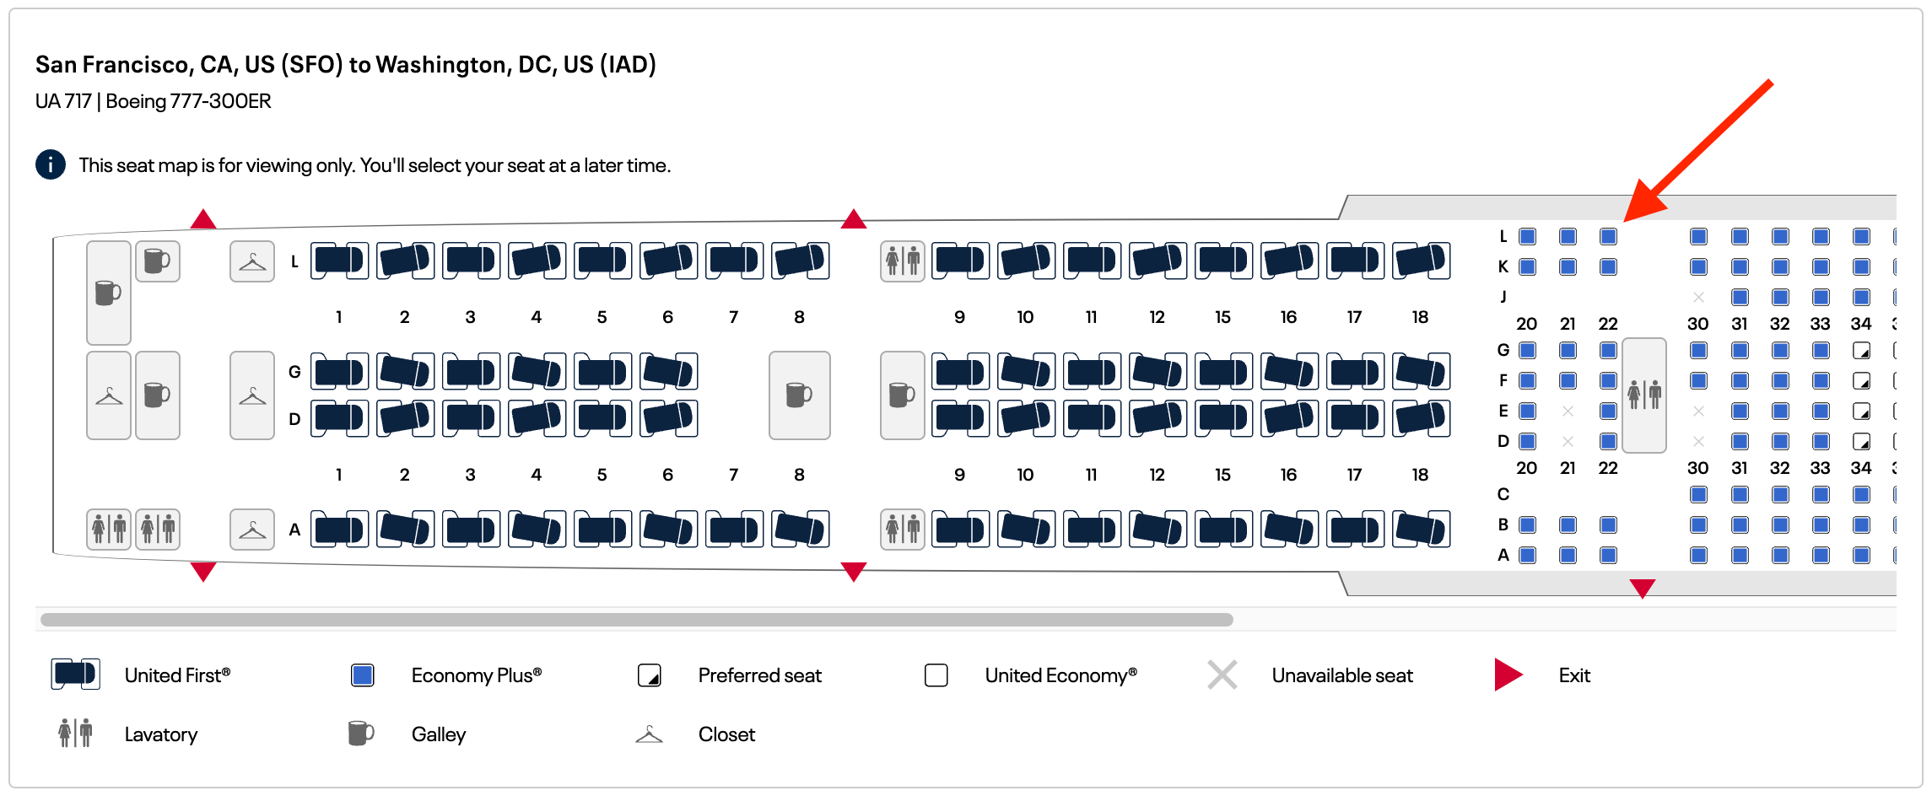1932x796 pixels.
Task: Click the lavatory icon before seat 9A
Action: pos(901,530)
